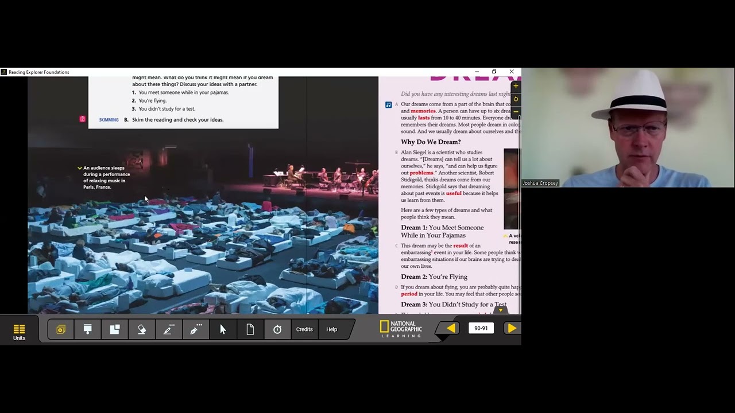Click the highlighted word "lasts"
The width and height of the screenshot is (735, 413).
click(424, 118)
